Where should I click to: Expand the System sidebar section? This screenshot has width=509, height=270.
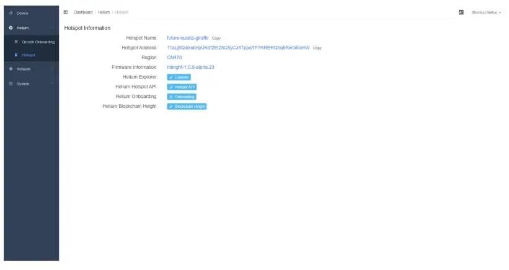(x=32, y=84)
